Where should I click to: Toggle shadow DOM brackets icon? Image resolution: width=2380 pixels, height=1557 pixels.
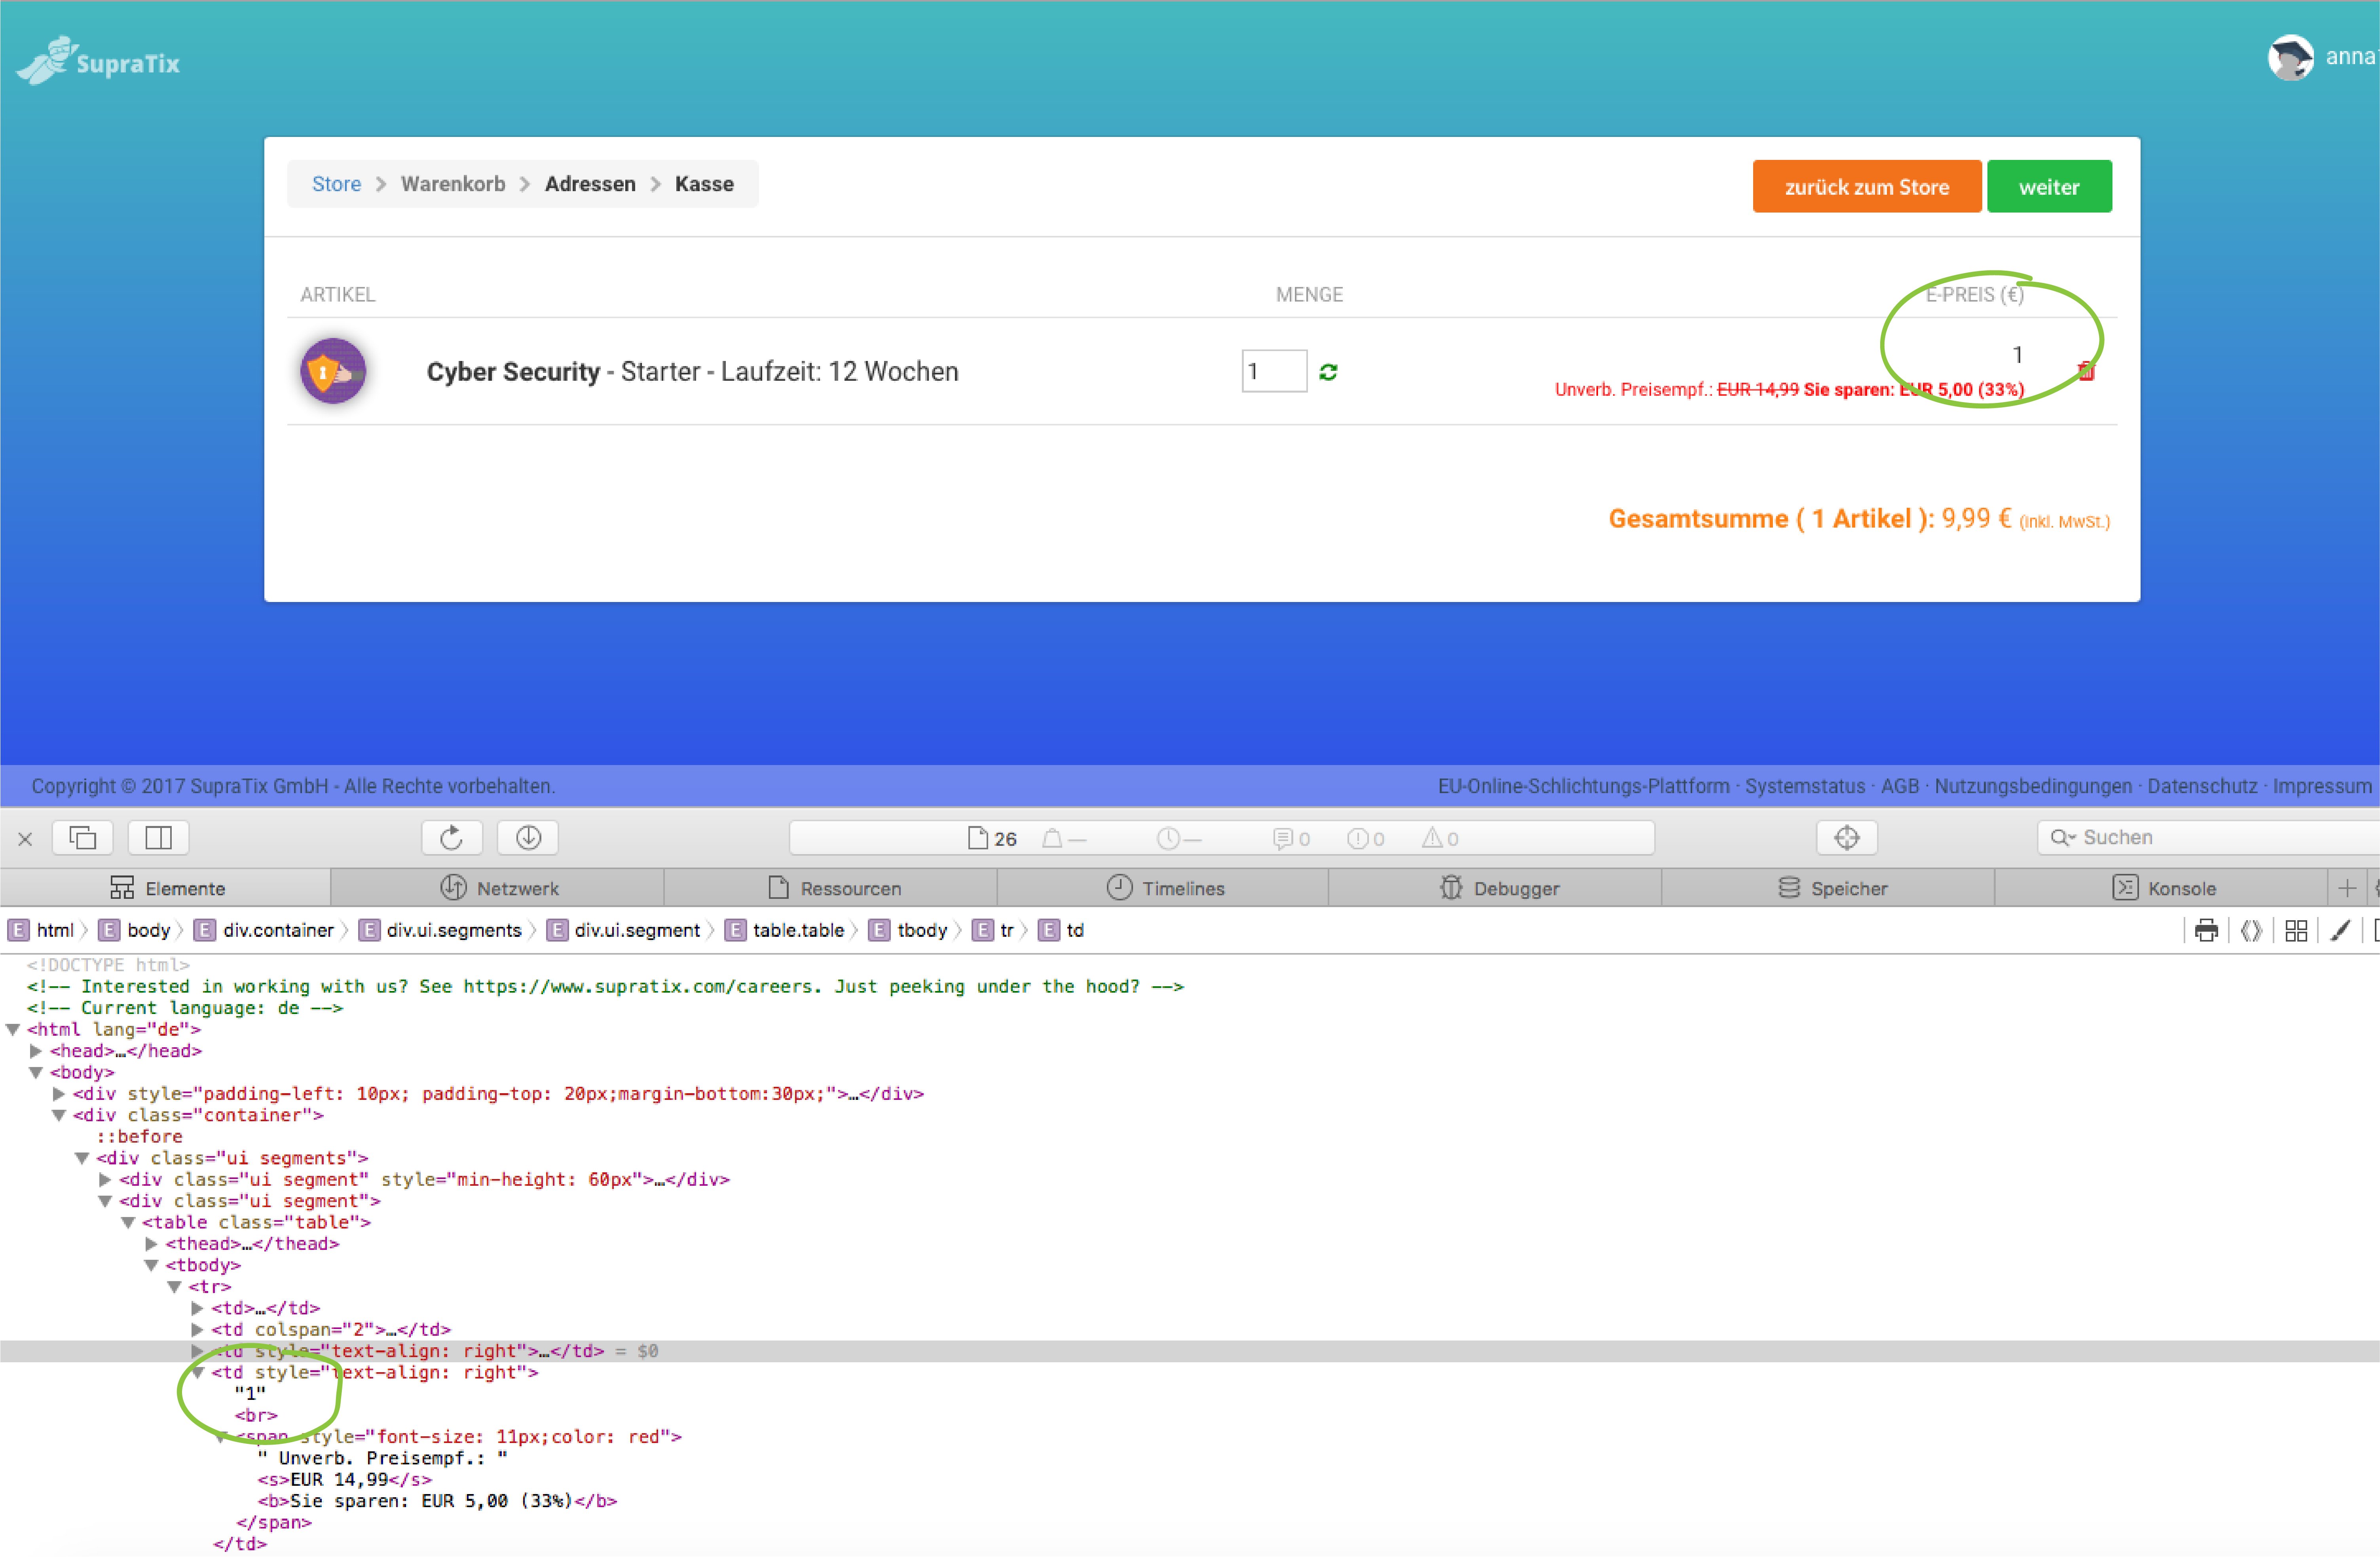2251,930
